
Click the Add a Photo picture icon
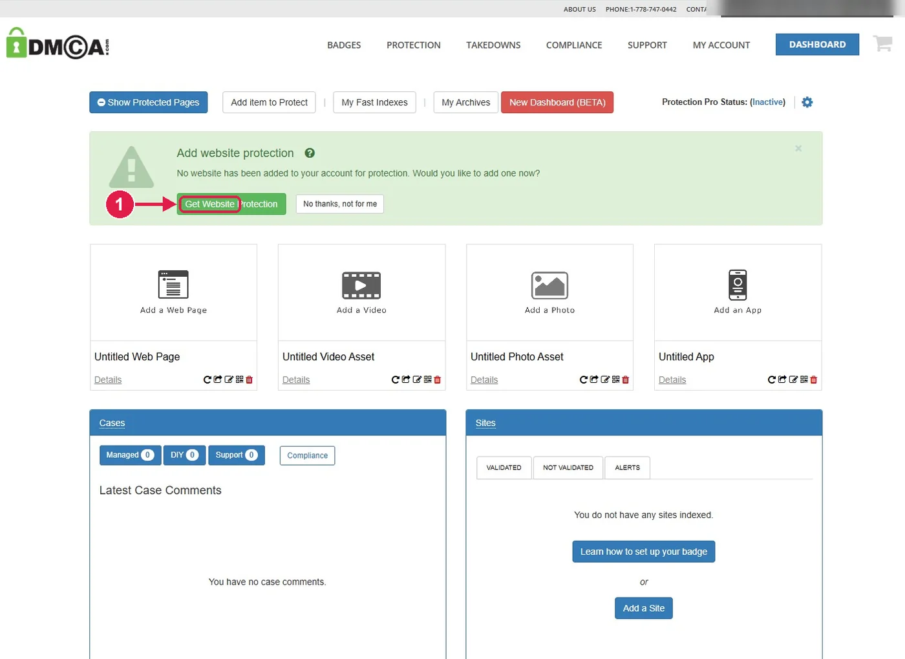(549, 285)
